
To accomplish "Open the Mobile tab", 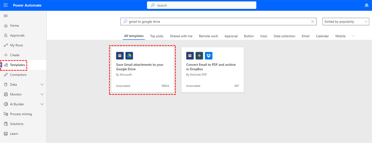I will click(340, 36).
